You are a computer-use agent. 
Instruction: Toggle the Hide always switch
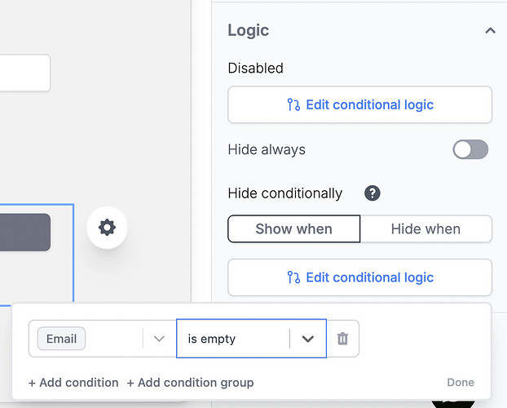pyautogui.click(x=470, y=149)
